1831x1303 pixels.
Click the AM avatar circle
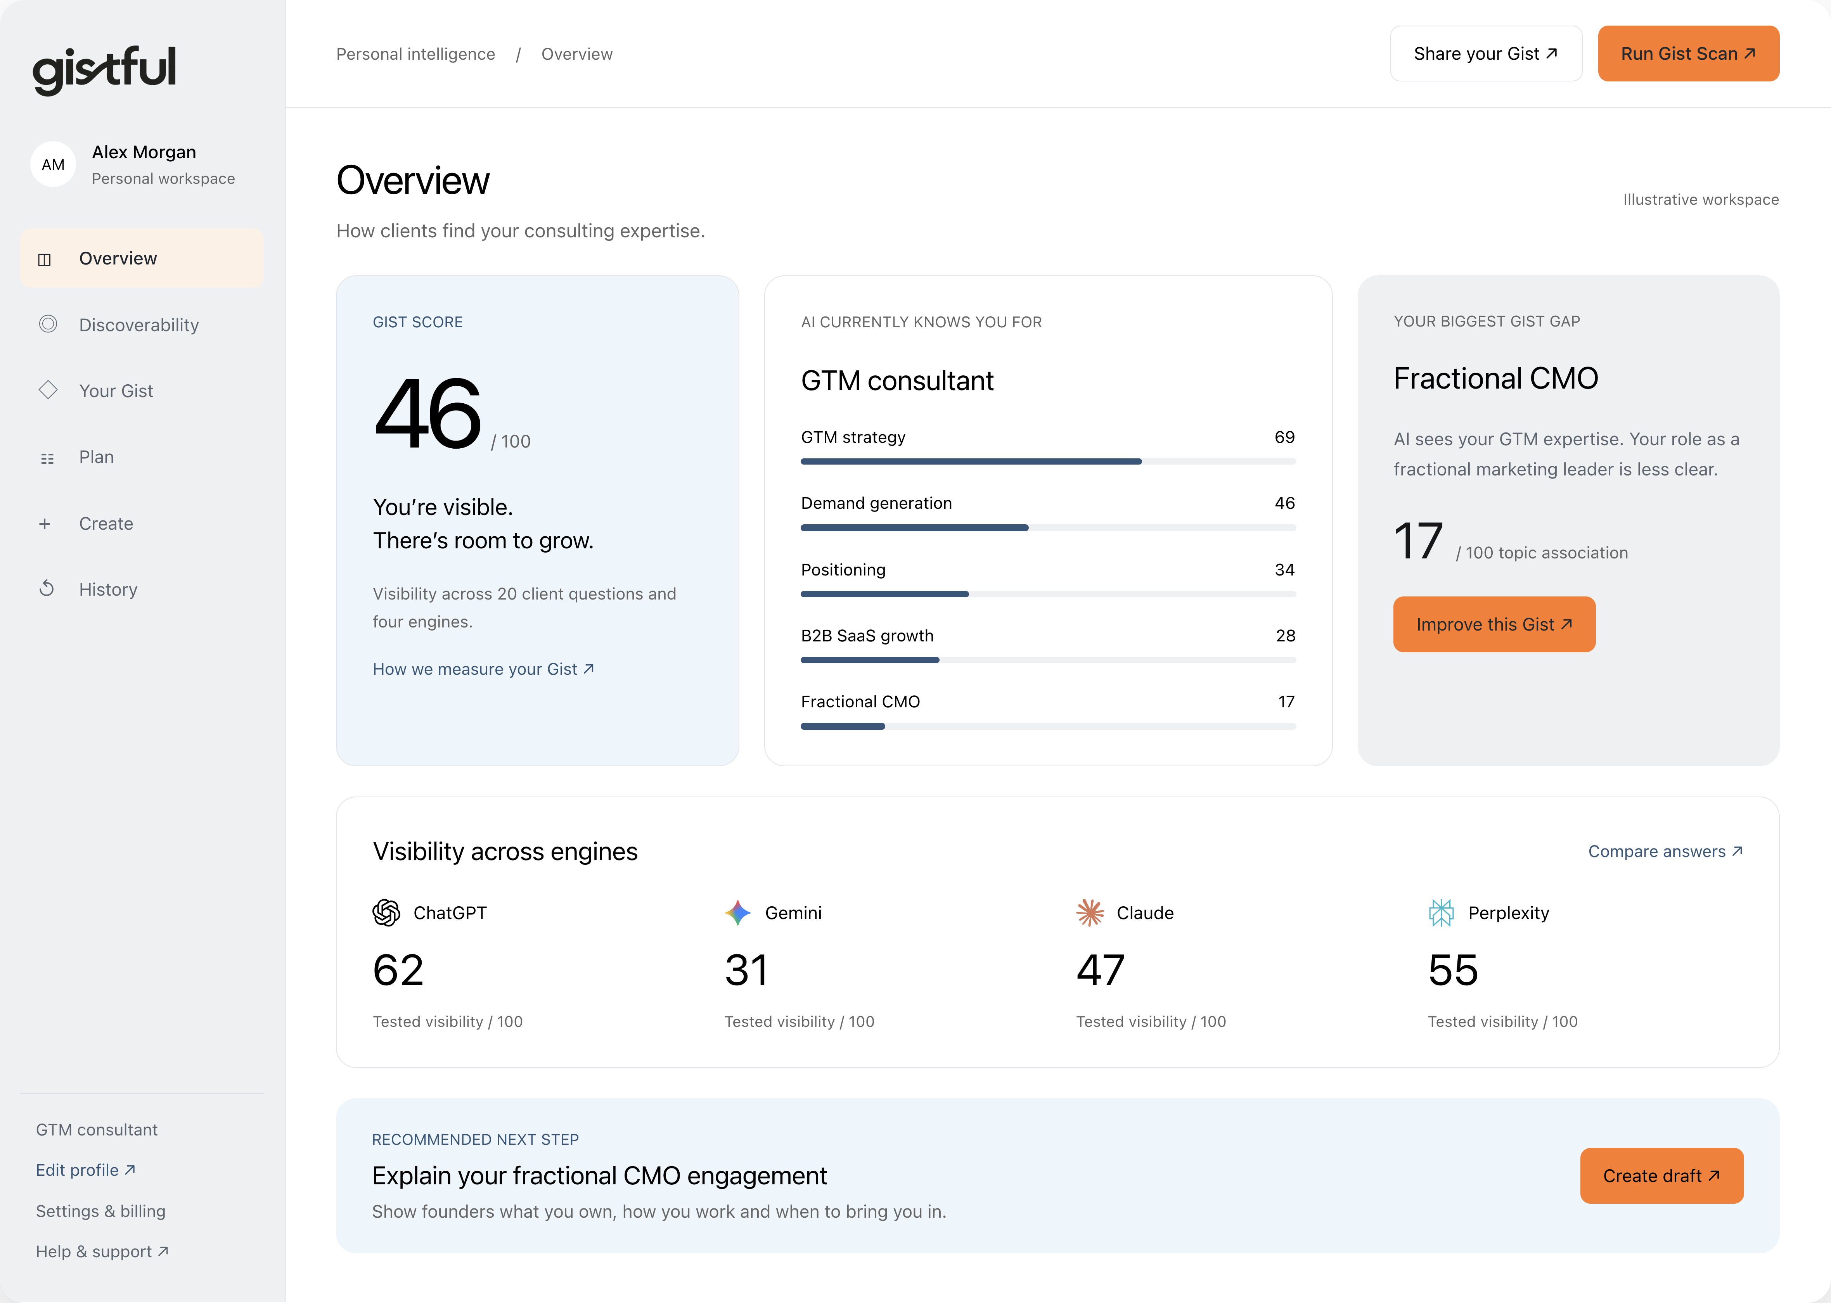click(x=53, y=164)
